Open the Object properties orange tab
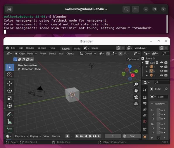 [145, 137]
